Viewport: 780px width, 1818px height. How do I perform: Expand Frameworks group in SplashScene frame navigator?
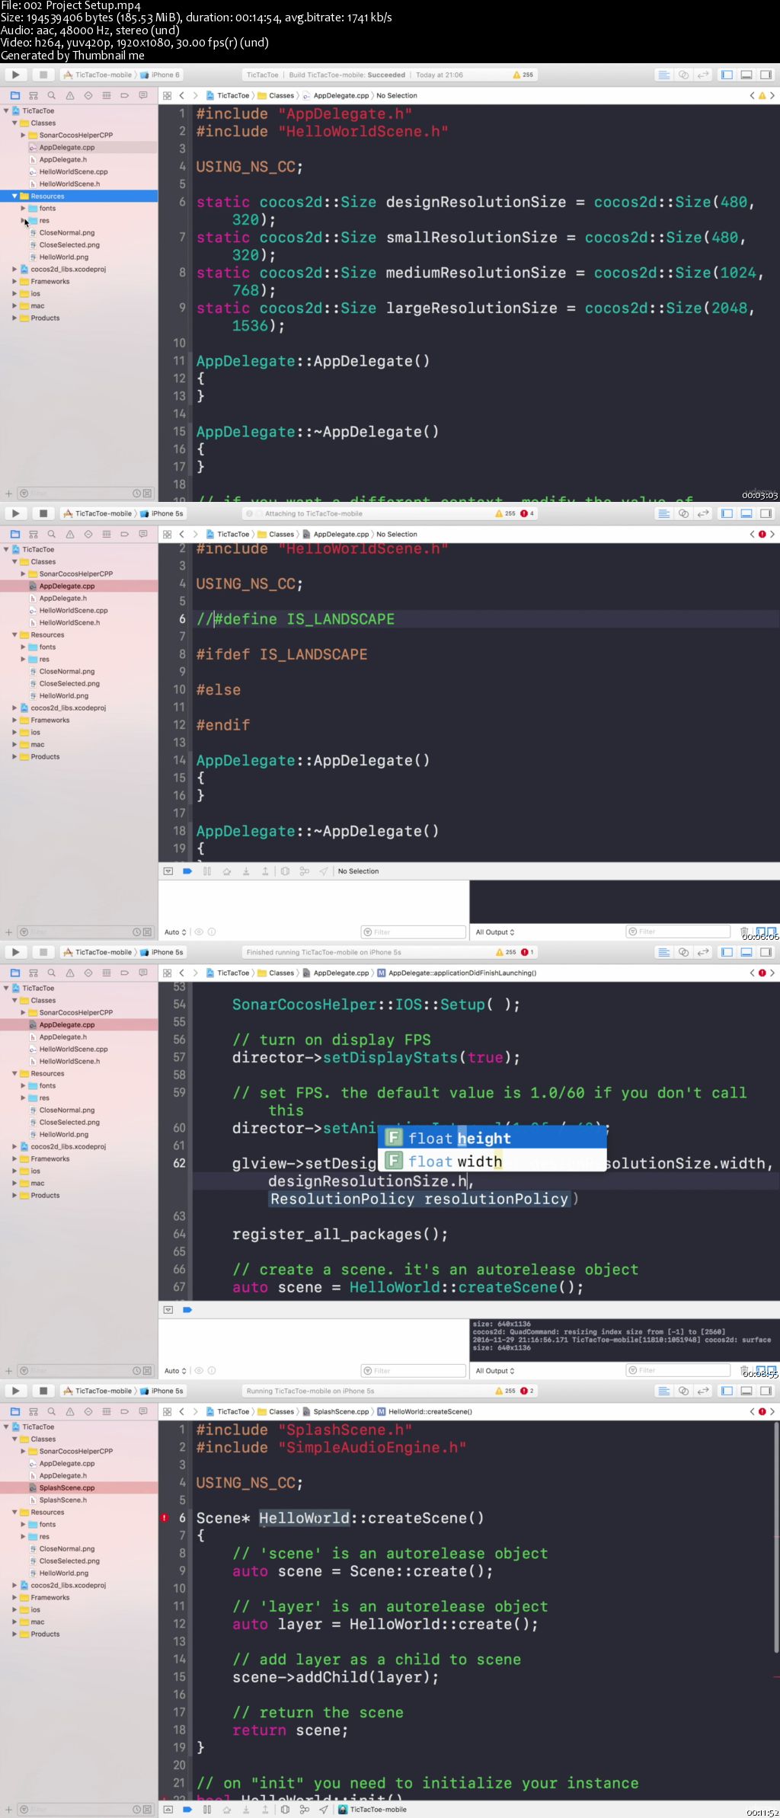(x=14, y=1597)
